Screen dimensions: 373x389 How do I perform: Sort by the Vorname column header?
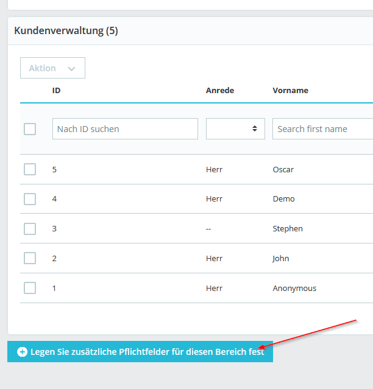pyautogui.click(x=290, y=91)
